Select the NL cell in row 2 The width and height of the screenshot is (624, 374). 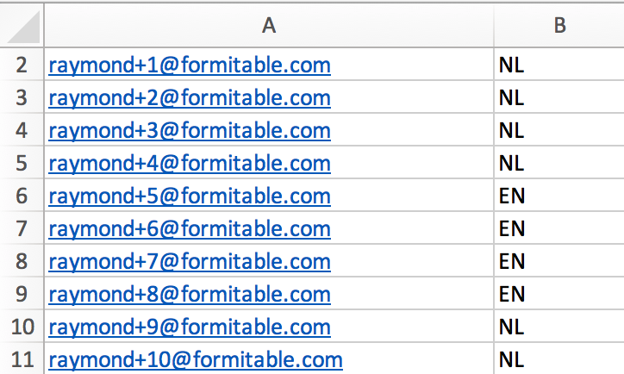[x=559, y=65]
